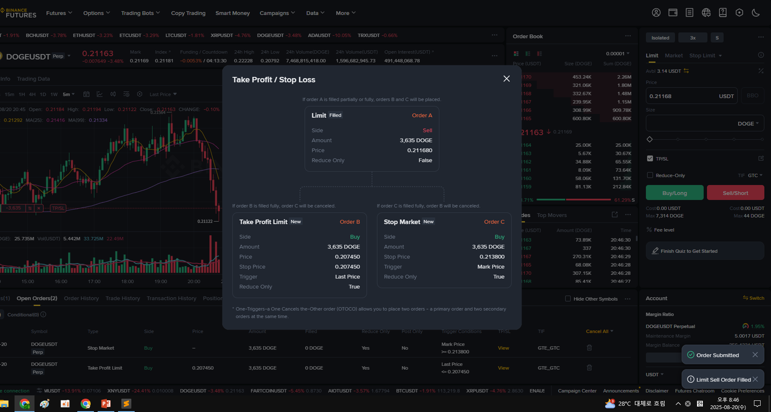Open the calculator icon beside Avbl
The height and width of the screenshot is (412, 771).
coord(761,71)
